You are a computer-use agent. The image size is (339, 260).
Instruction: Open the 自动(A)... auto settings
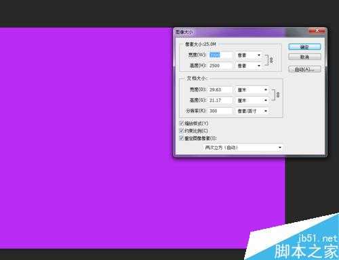tap(304, 69)
